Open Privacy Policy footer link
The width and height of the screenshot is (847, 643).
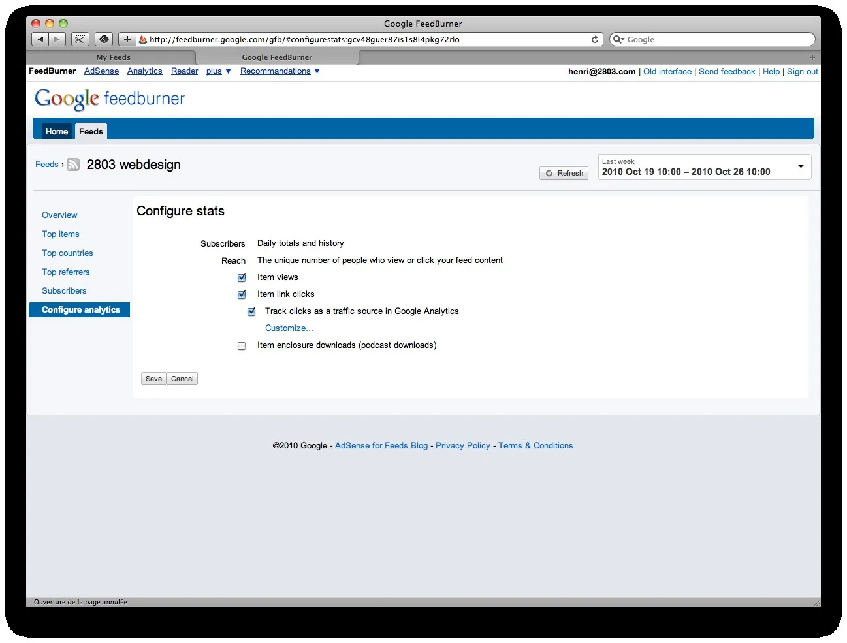pyautogui.click(x=463, y=446)
